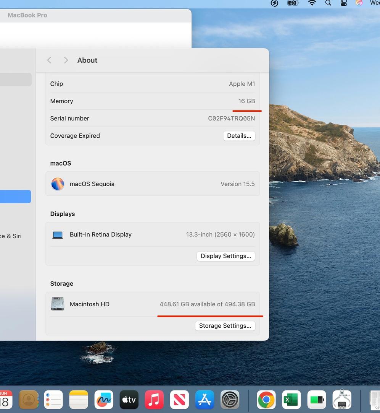This screenshot has width=380, height=413.
Task: Open the App Store from the dock
Action: pos(204,400)
